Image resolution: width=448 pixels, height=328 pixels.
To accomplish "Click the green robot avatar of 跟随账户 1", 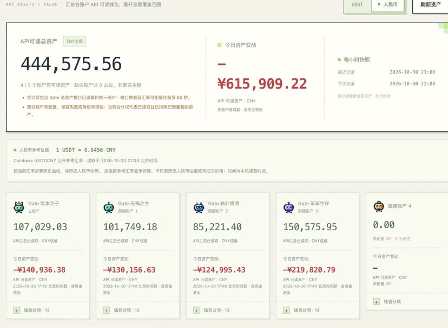I will pos(109,207).
